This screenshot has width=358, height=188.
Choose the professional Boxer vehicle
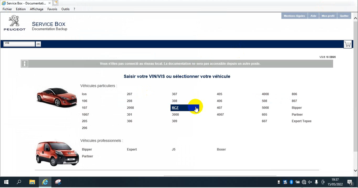pyautogui.click(x=221, y=149)
